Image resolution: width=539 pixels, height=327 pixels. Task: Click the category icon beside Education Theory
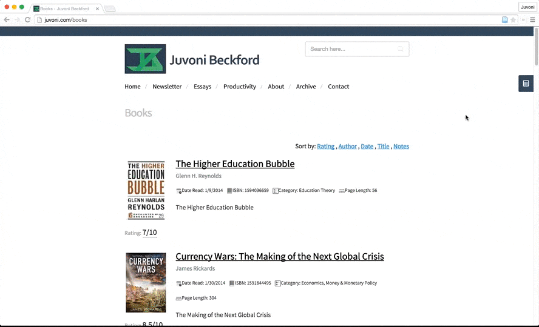point(275,191)
